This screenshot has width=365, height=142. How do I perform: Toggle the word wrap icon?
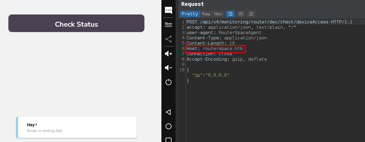point(230,14)
